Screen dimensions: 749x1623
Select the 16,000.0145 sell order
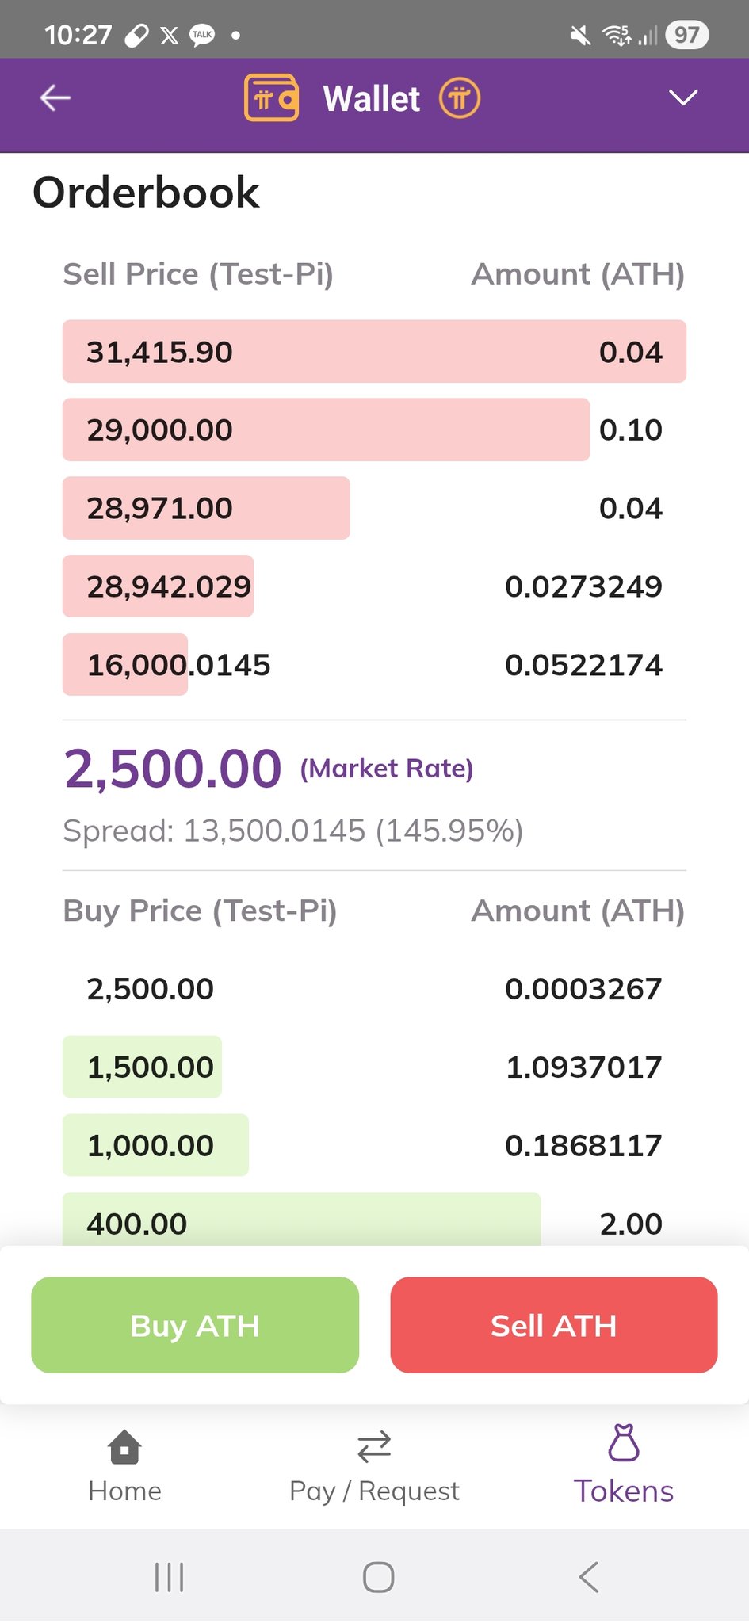tap(374, 665)
